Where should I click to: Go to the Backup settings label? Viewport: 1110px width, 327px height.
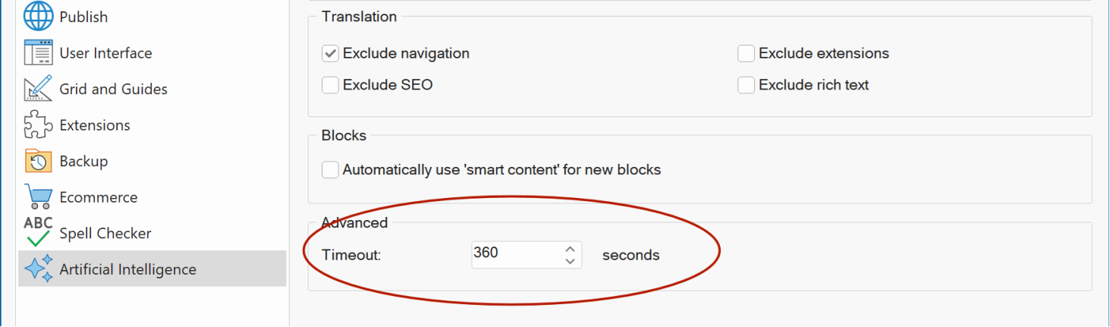pos(83,161)
